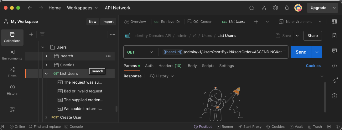Viewport: 342px width, 130px height.
Task: Expand the Create User request
Action: [46, 117]
